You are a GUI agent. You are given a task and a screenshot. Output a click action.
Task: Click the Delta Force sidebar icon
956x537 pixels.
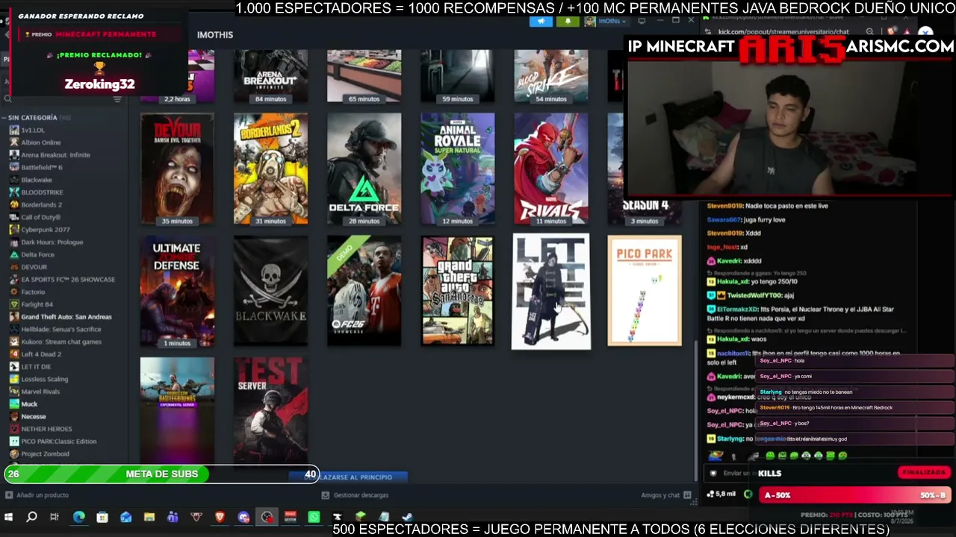click(x=14, y=254)
